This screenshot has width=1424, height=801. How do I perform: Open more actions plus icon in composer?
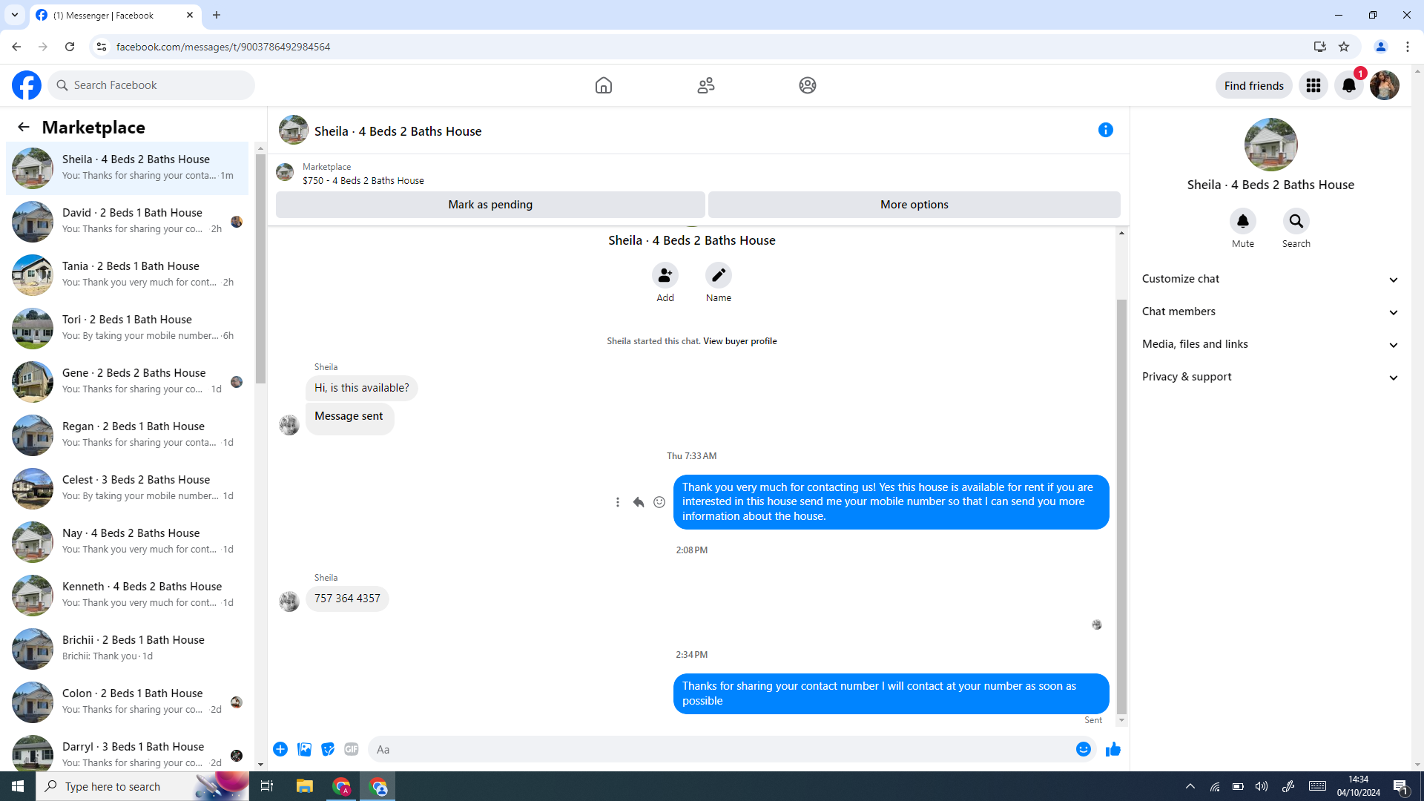click(x=280, y=749)
